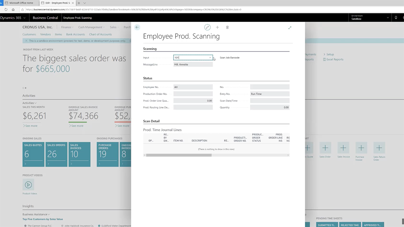Click the Entry No. field

(x=270, y=94)
